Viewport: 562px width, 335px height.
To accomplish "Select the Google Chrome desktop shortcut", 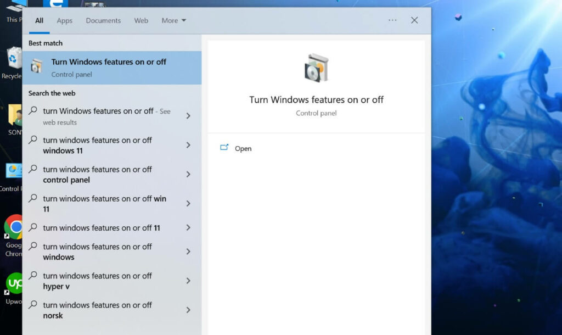I will pos(13,236).
